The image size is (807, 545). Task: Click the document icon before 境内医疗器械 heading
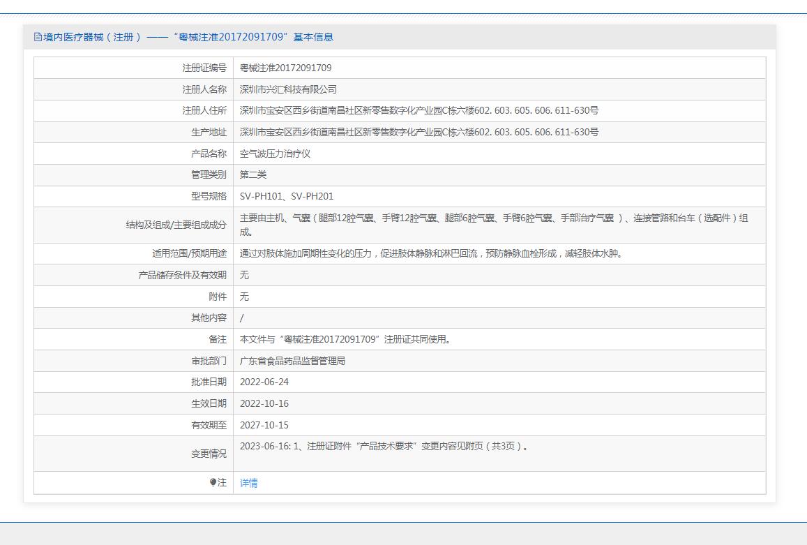tap(38, 37)
